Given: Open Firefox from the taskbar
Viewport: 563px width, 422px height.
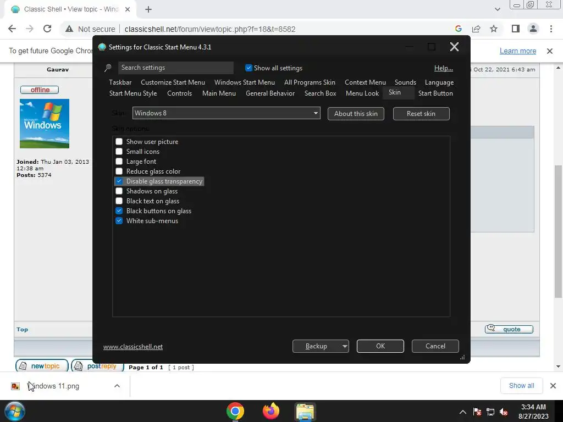Looking at the screenshot, I should 271,411.
